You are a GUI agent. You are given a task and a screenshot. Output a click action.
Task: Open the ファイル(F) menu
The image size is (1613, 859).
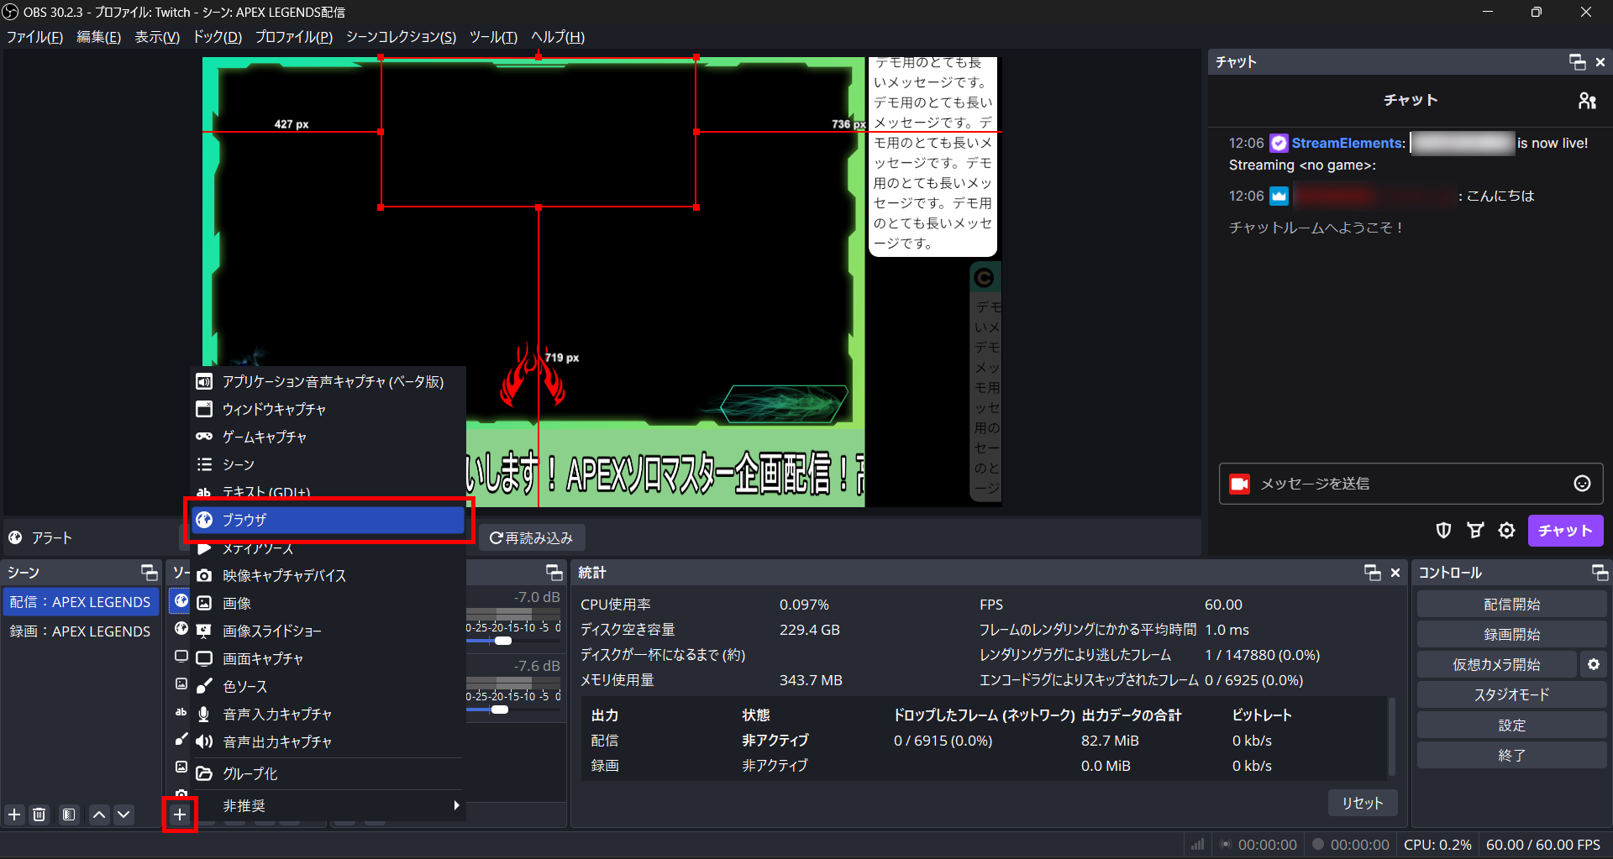pos(34,37)
